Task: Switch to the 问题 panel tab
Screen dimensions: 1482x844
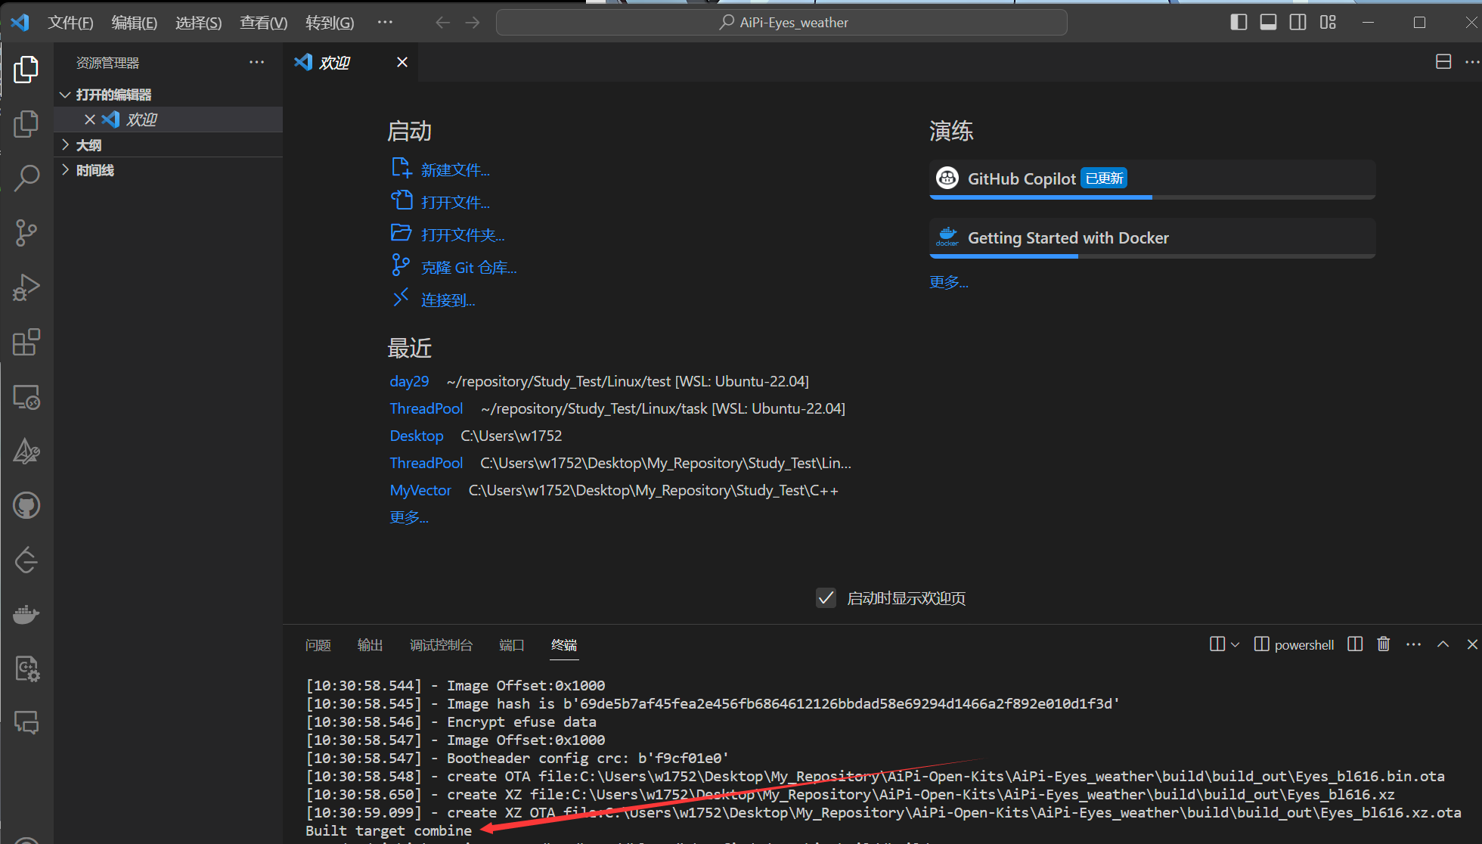Action: (318, 645)
